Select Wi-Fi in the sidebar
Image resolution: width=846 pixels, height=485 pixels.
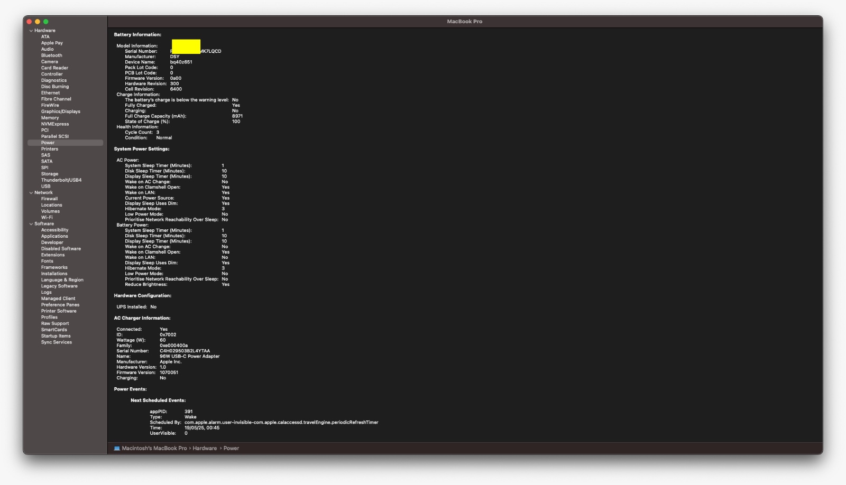[x=47, y=218]
